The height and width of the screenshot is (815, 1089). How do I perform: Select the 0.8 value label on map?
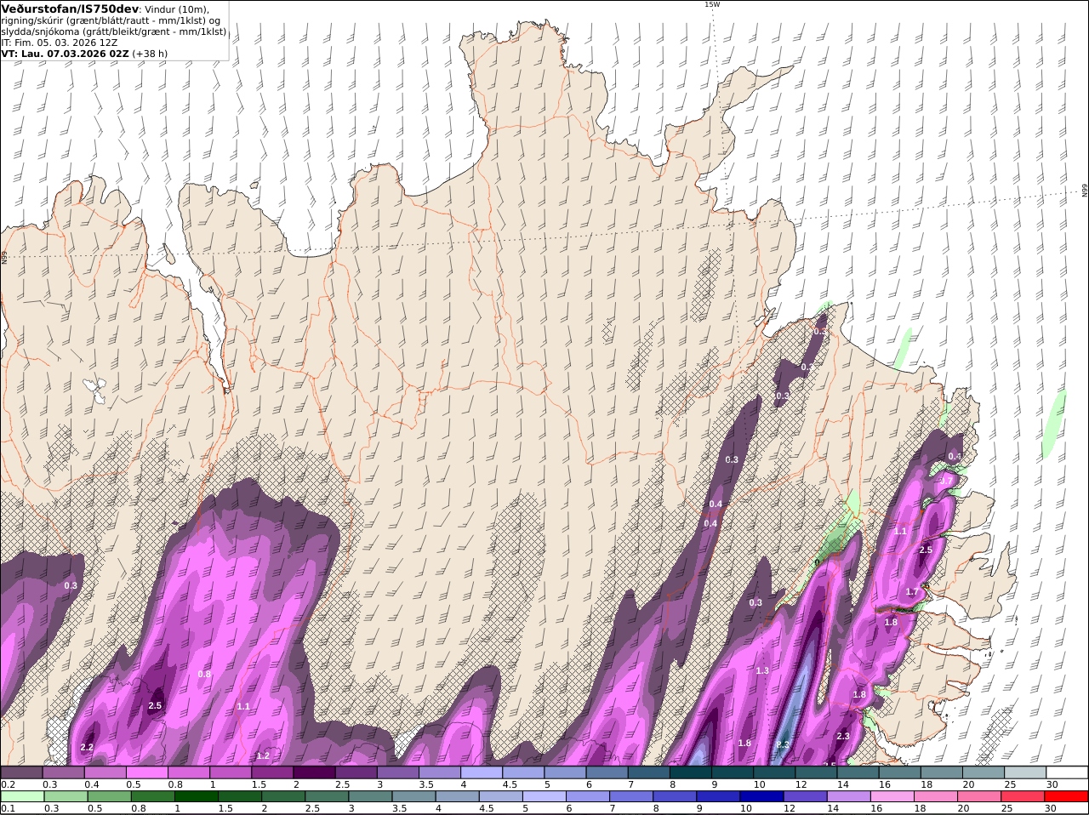click(x=204, y=674)
